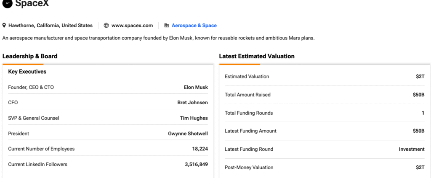Select the Hawthorne, California location text
The height and width of the screenshot is (178, 431).
click(50, 26)
